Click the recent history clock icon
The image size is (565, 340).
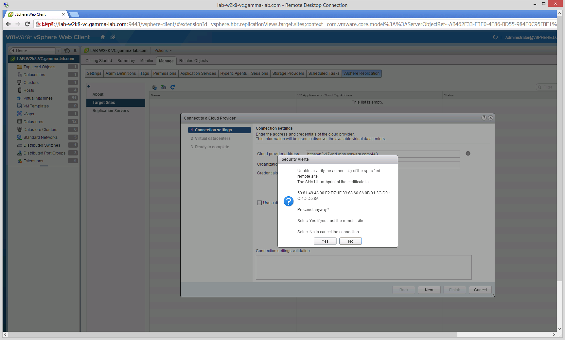pyautogui.click(x=67, y=51)
